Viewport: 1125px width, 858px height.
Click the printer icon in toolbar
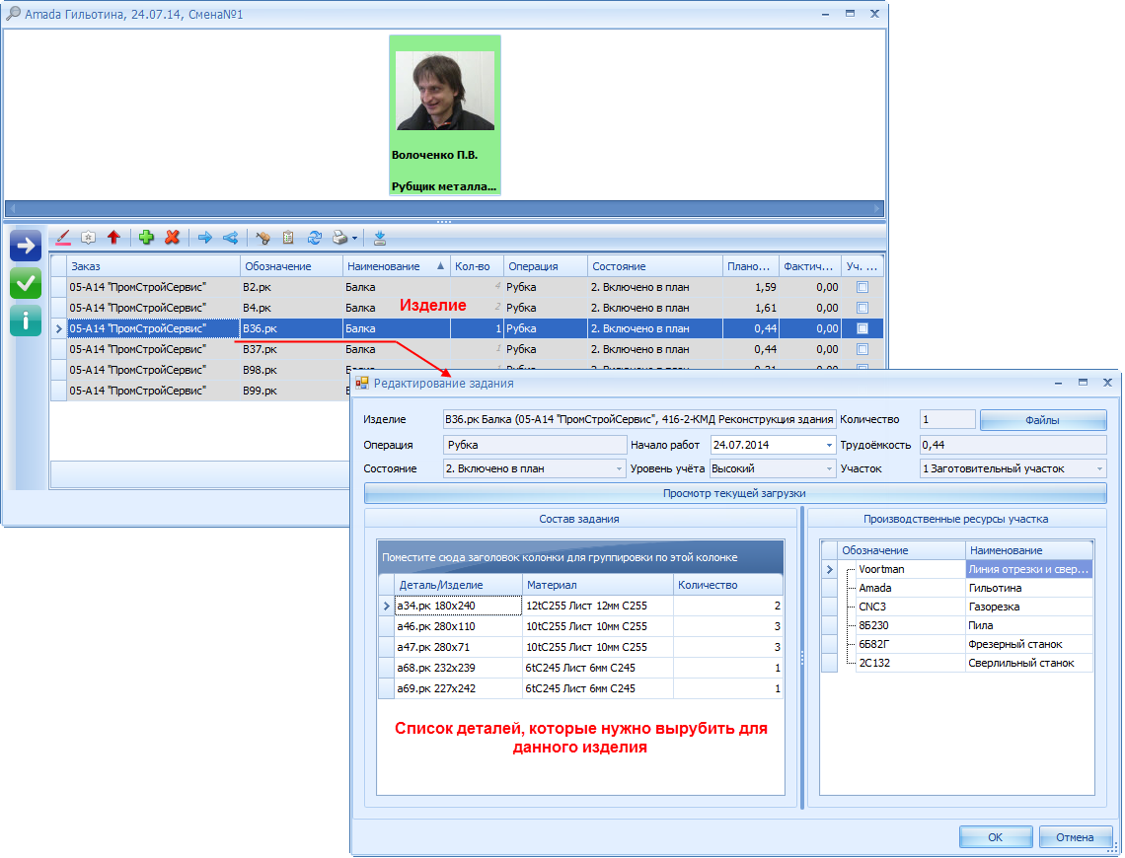click(x=339, y=238)
